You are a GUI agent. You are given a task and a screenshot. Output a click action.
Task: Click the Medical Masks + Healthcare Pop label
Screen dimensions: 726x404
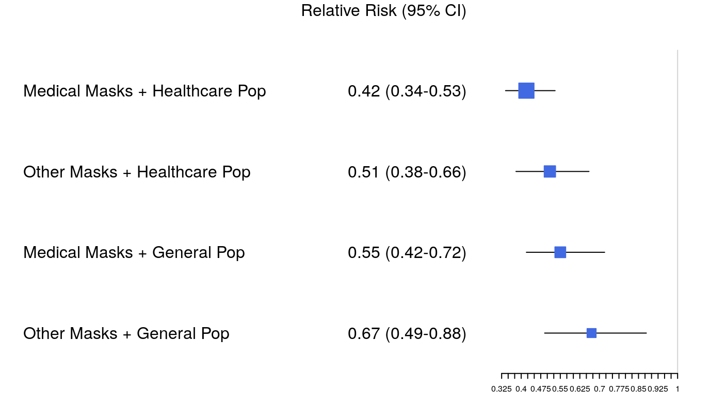144,91
